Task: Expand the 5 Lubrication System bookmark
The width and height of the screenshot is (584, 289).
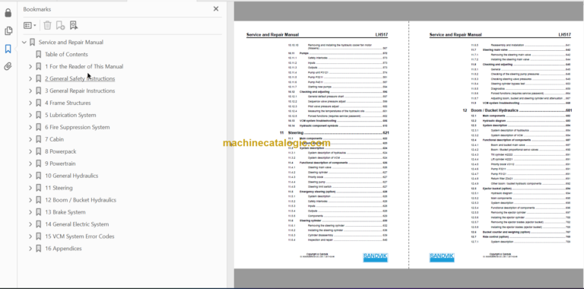Action: tap(30, 115)
